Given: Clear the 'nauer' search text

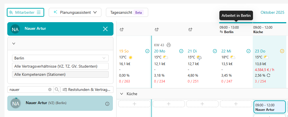Looking at the screenshot, I should pos(50,90).
